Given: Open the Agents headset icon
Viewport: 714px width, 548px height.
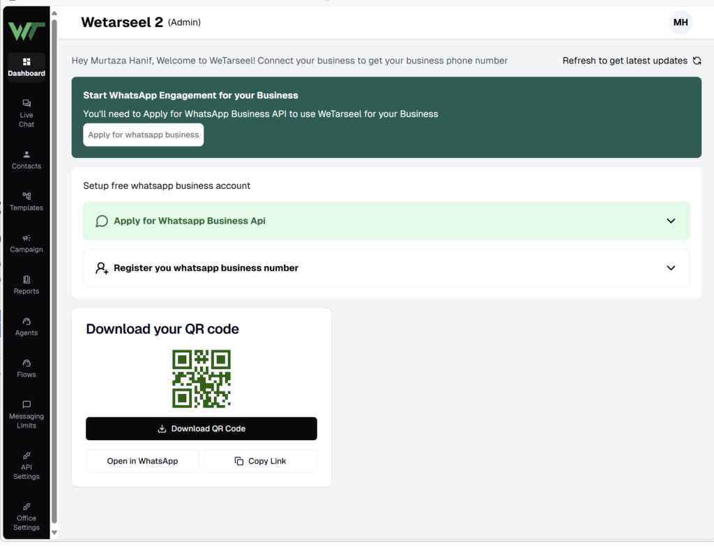Looking at the screenshot, I should [26, 321].
